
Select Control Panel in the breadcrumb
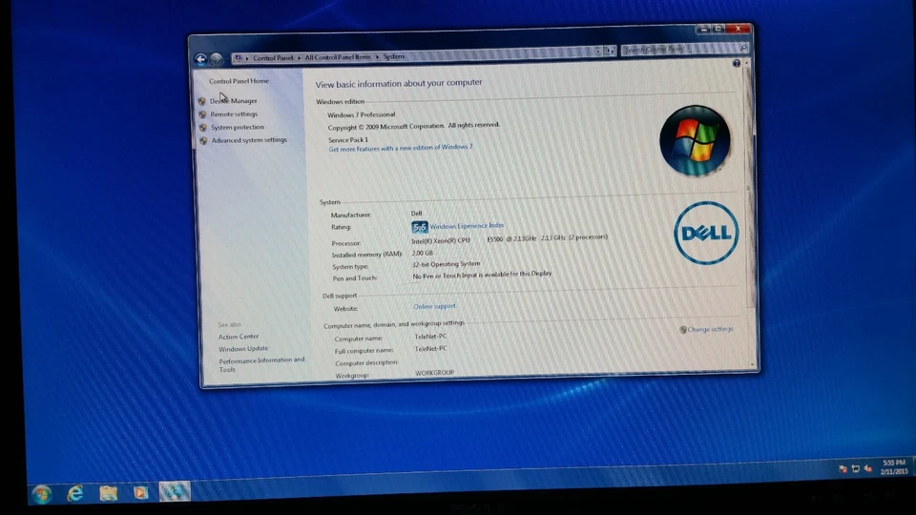(x=273, y=58)
